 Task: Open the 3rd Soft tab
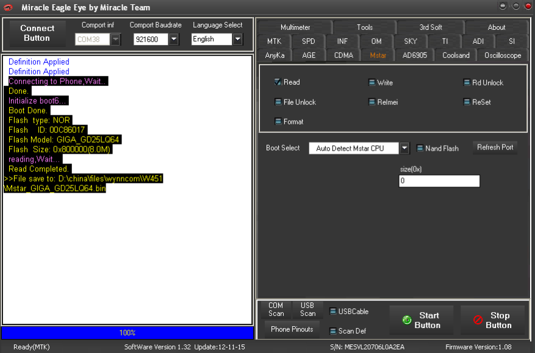(431, 27)
